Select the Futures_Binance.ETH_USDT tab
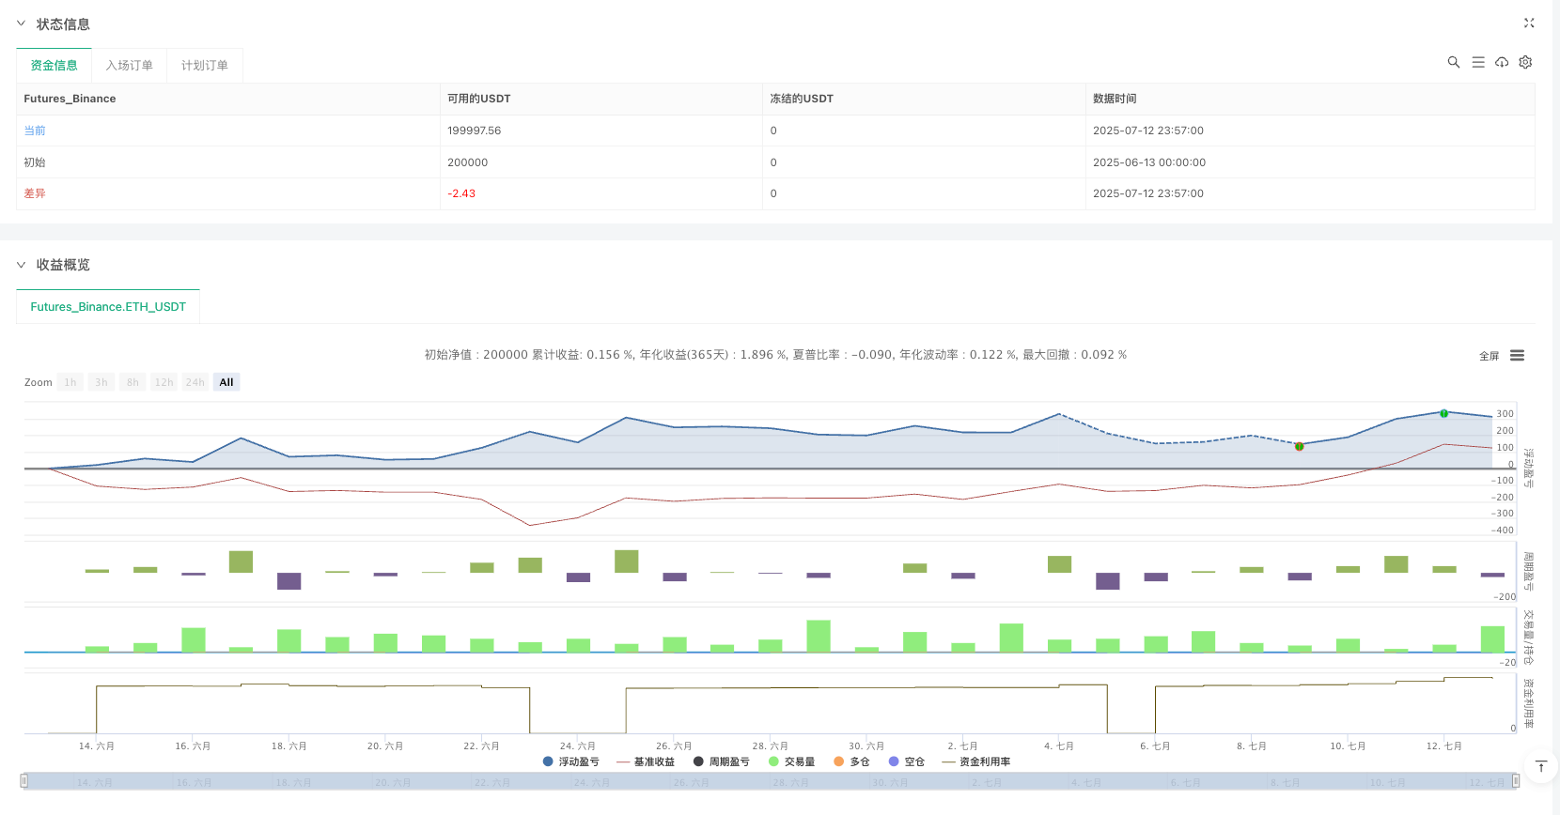This screenshot has width=1560, height=815. (108, 307)
